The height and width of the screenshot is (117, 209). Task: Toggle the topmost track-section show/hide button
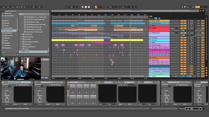pyautogui.click(x=206, y=68)
